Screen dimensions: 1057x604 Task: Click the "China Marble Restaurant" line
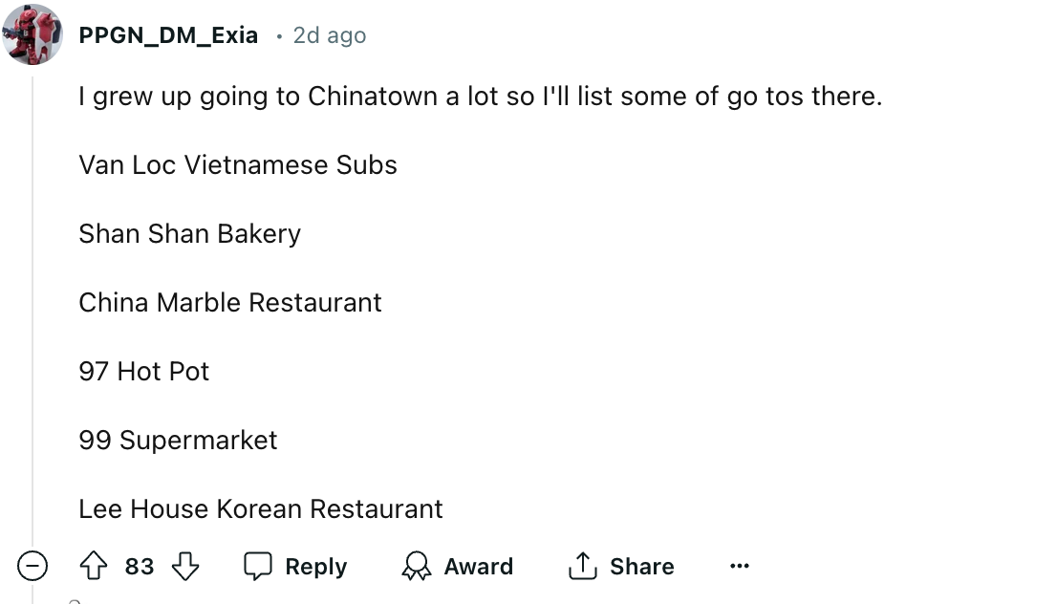tap(230, 303)
